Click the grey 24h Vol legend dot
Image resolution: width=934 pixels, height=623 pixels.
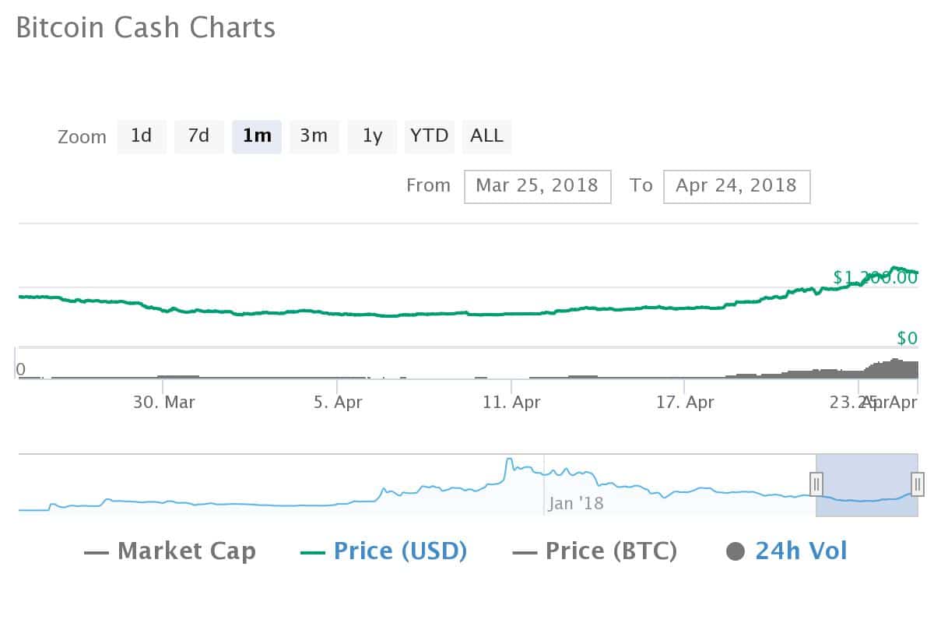coord(736,552)
